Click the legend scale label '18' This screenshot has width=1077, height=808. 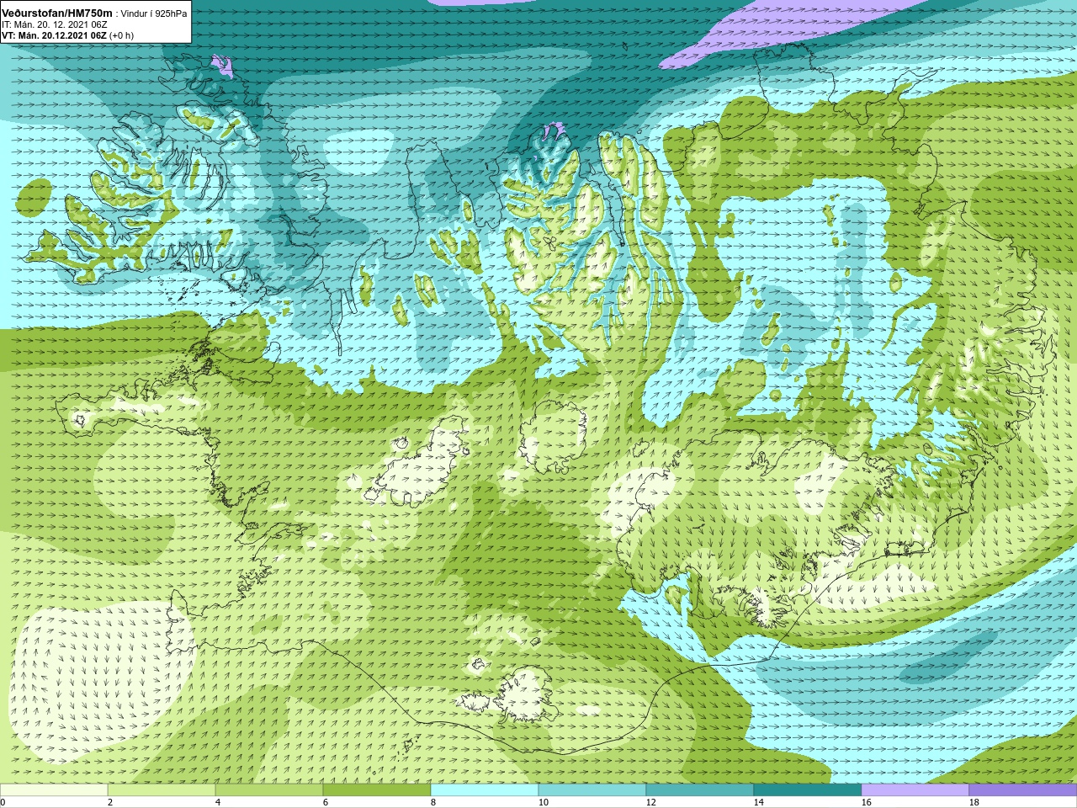[x=974, y=802]
